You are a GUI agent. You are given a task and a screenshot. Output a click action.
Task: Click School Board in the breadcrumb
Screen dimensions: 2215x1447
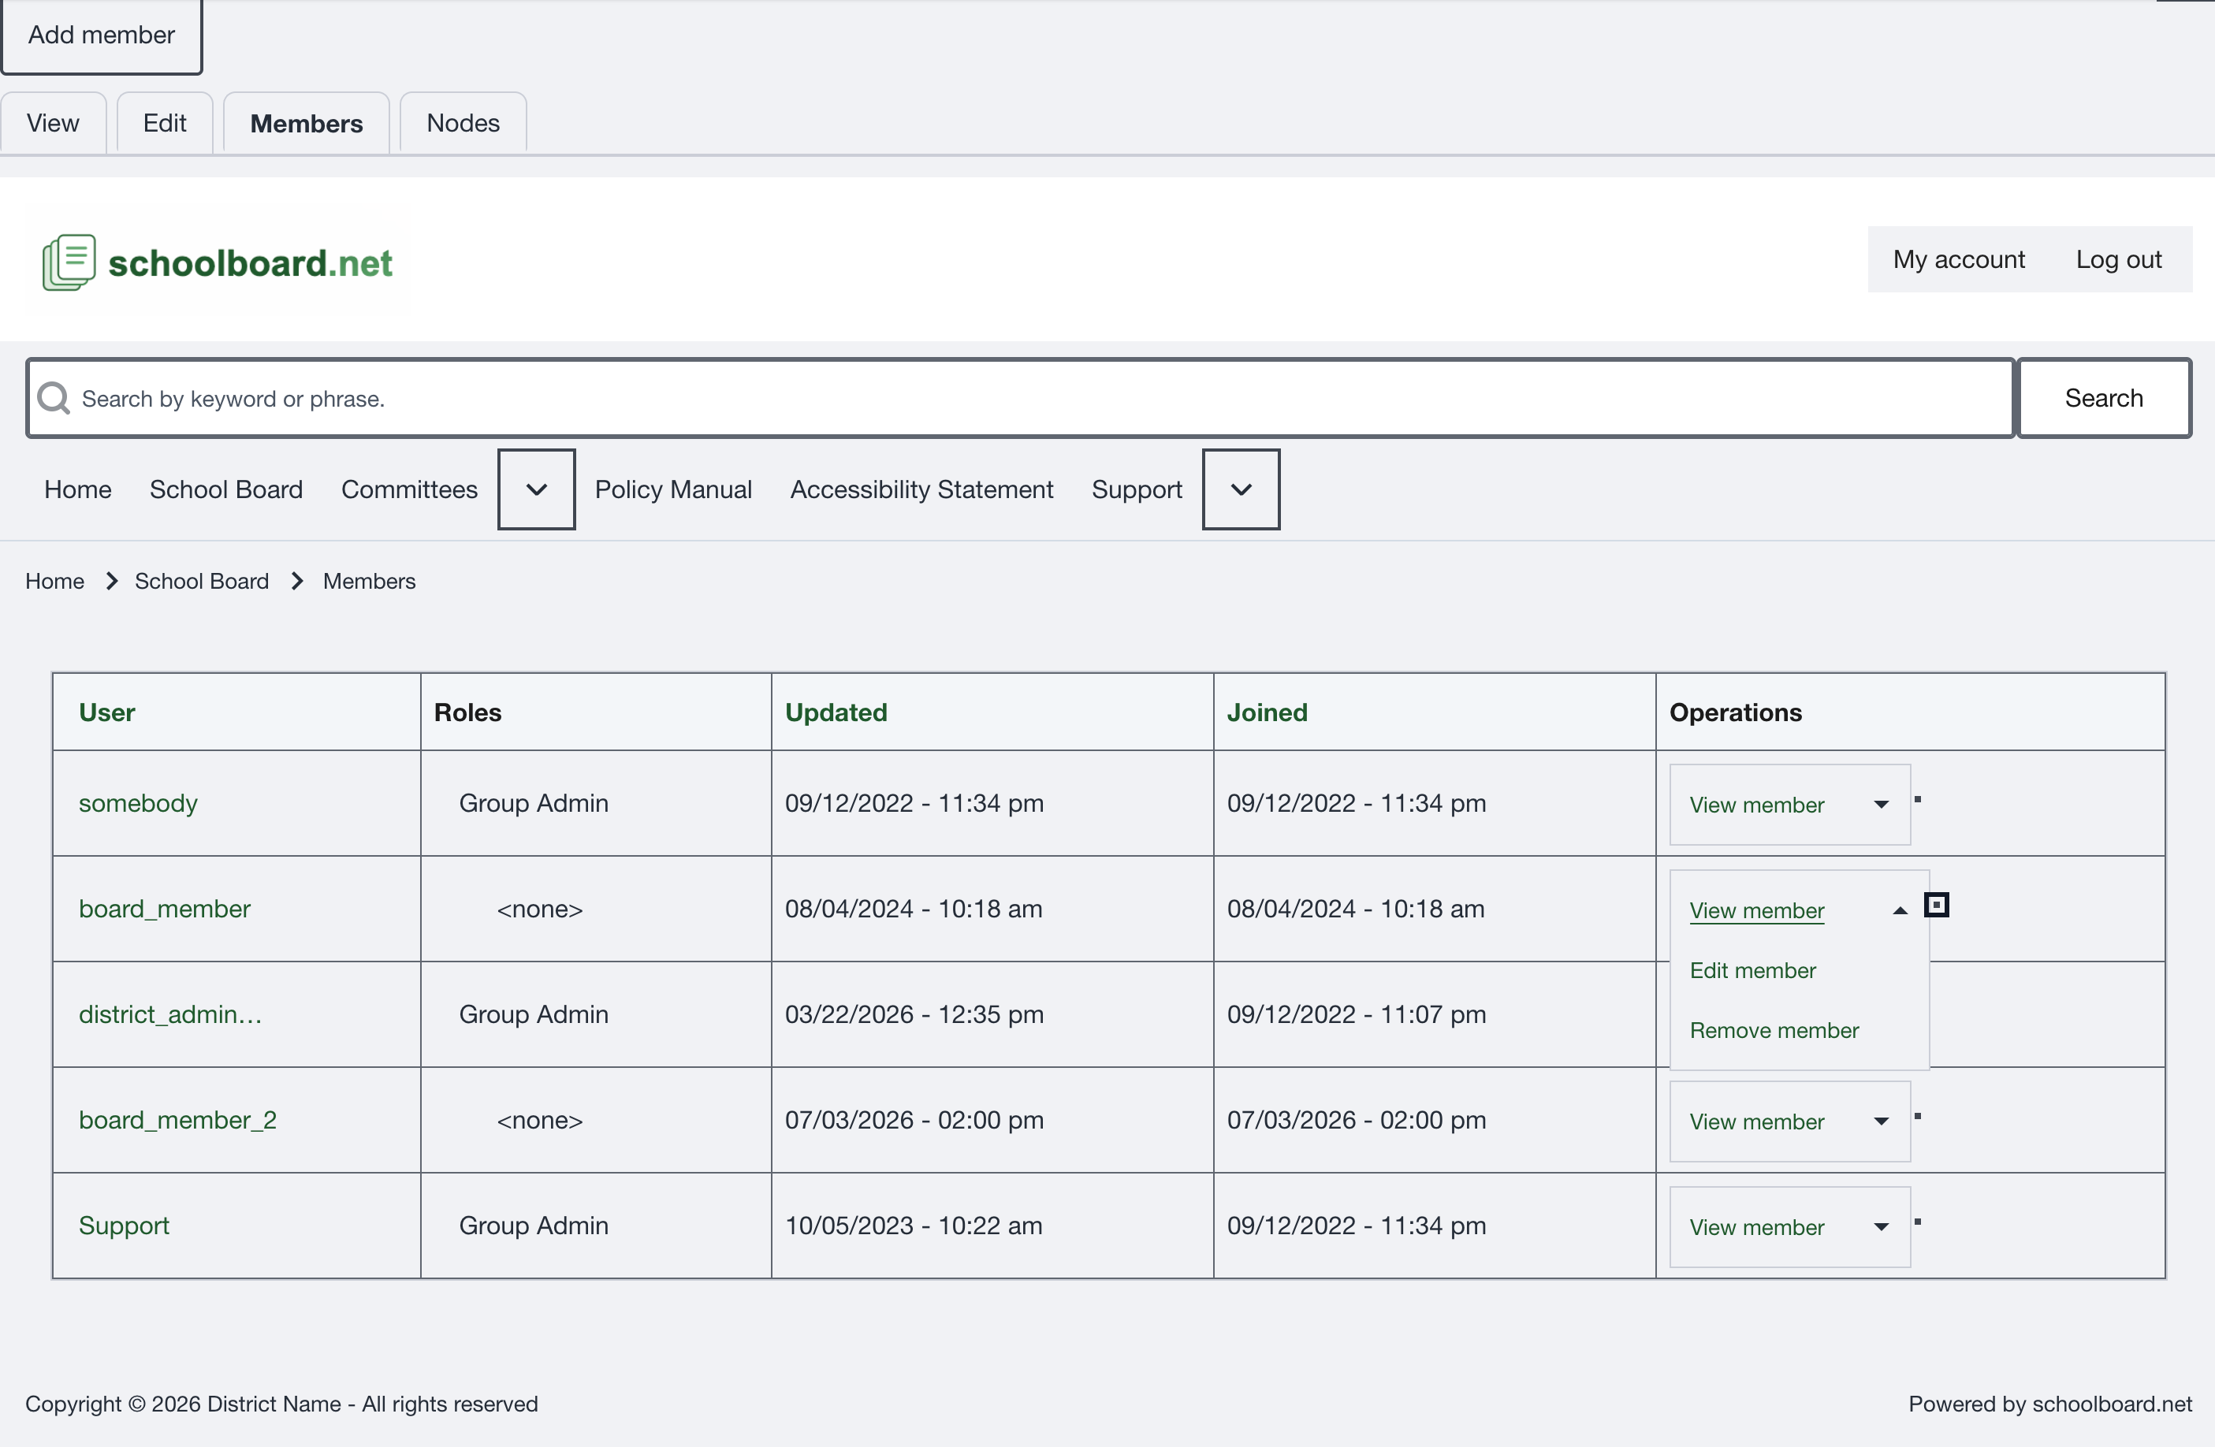click(x=202, y=582)
